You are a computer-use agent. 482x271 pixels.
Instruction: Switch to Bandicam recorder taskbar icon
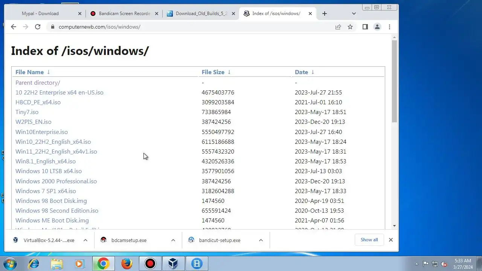(150, 264)
